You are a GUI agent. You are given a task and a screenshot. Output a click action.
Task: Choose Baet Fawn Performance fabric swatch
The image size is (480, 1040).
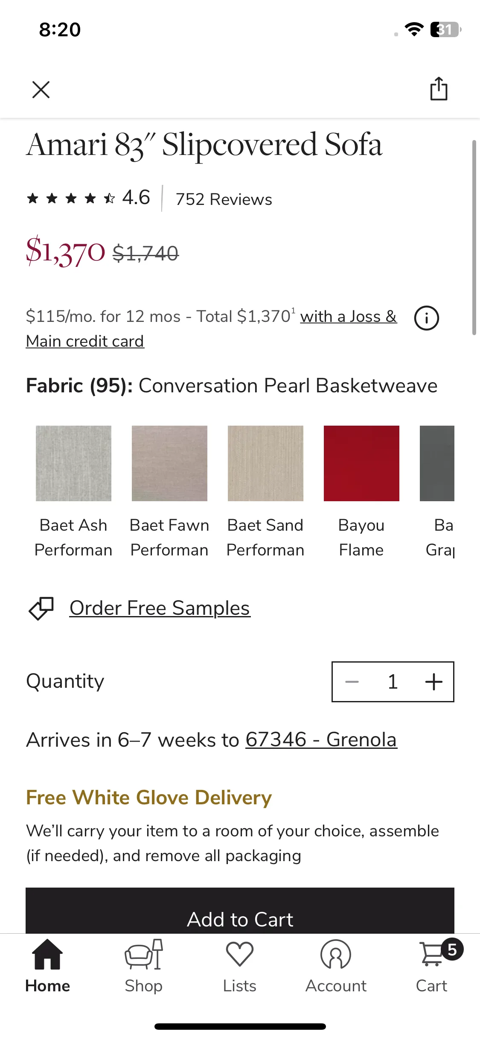[169, 463]
